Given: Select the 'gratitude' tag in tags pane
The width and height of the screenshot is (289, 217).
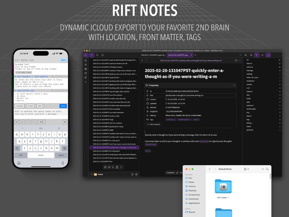Looking at the screenshot, I should pyautogui.click(x=250, y=130).
